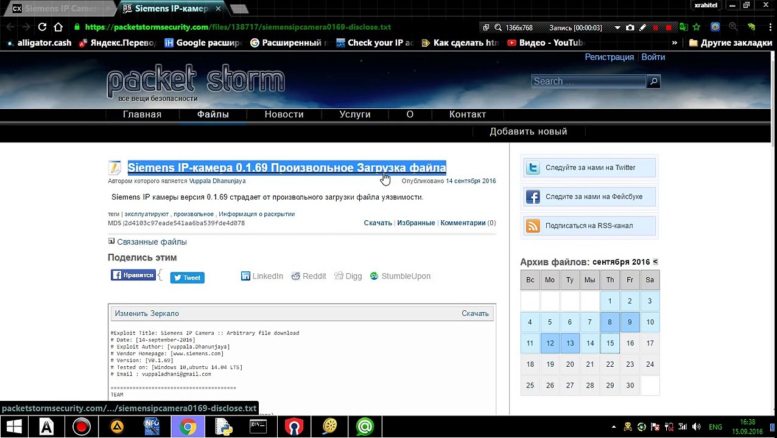Screen dimensions: 777x438
Task: Open the AIMP taskbar icon
Action: tap(117, 427)
